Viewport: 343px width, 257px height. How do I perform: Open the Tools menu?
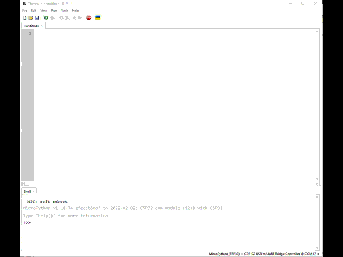coord(64,10)
